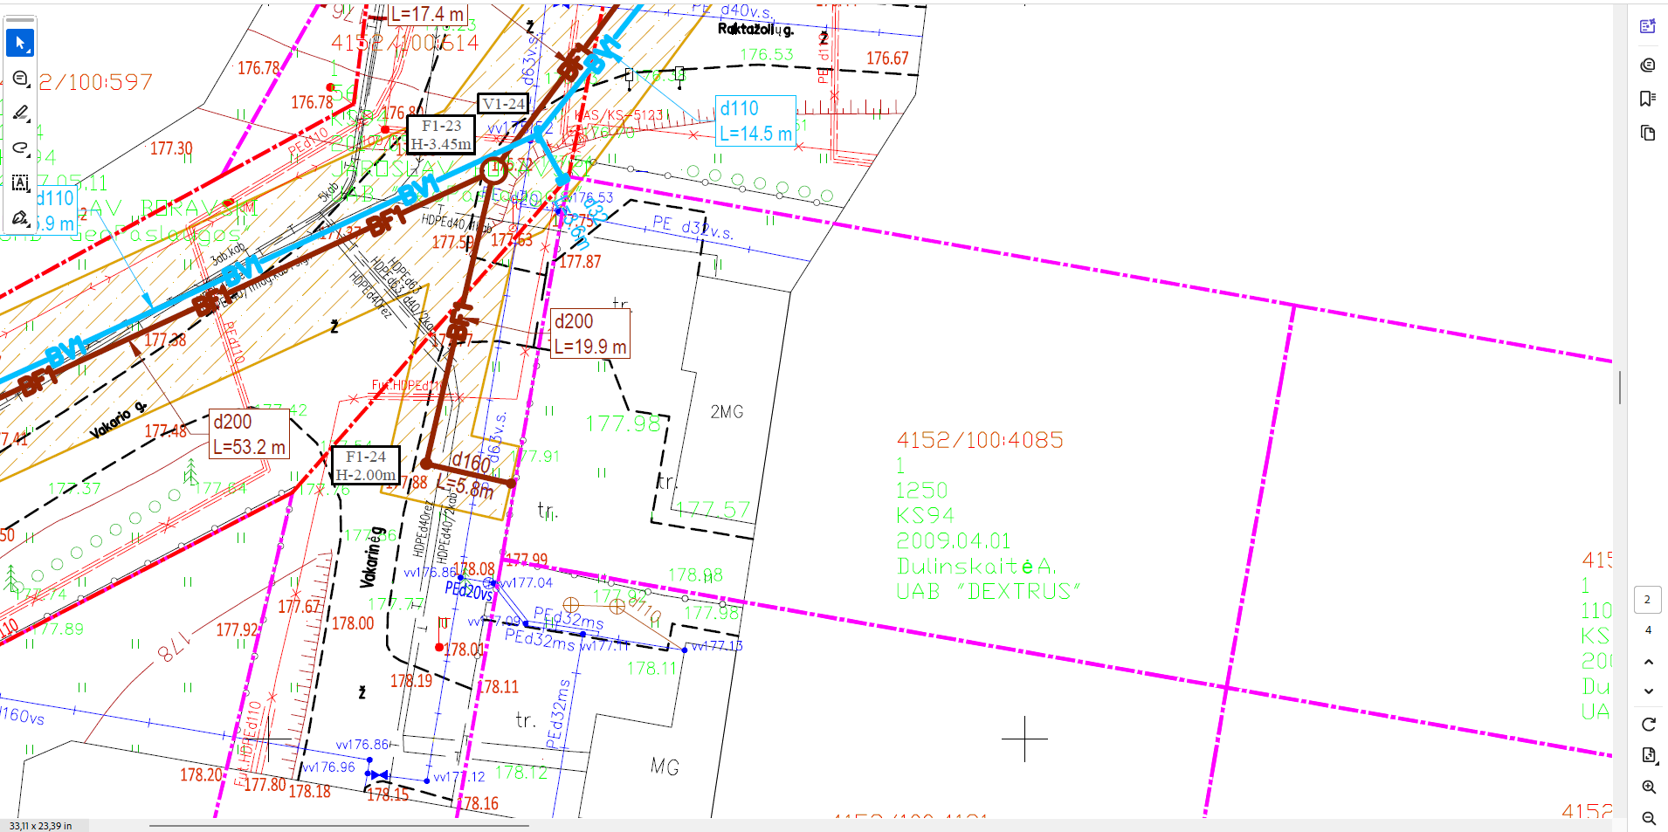Select the Highlight marker tool

[20, 113]
